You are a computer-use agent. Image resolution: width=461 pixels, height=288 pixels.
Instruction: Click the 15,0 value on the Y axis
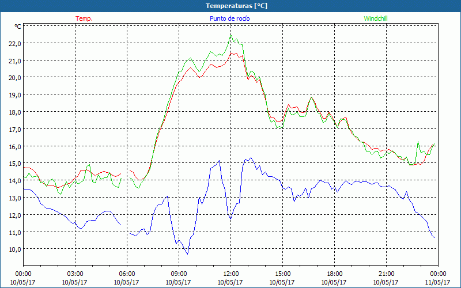(16, 164)
